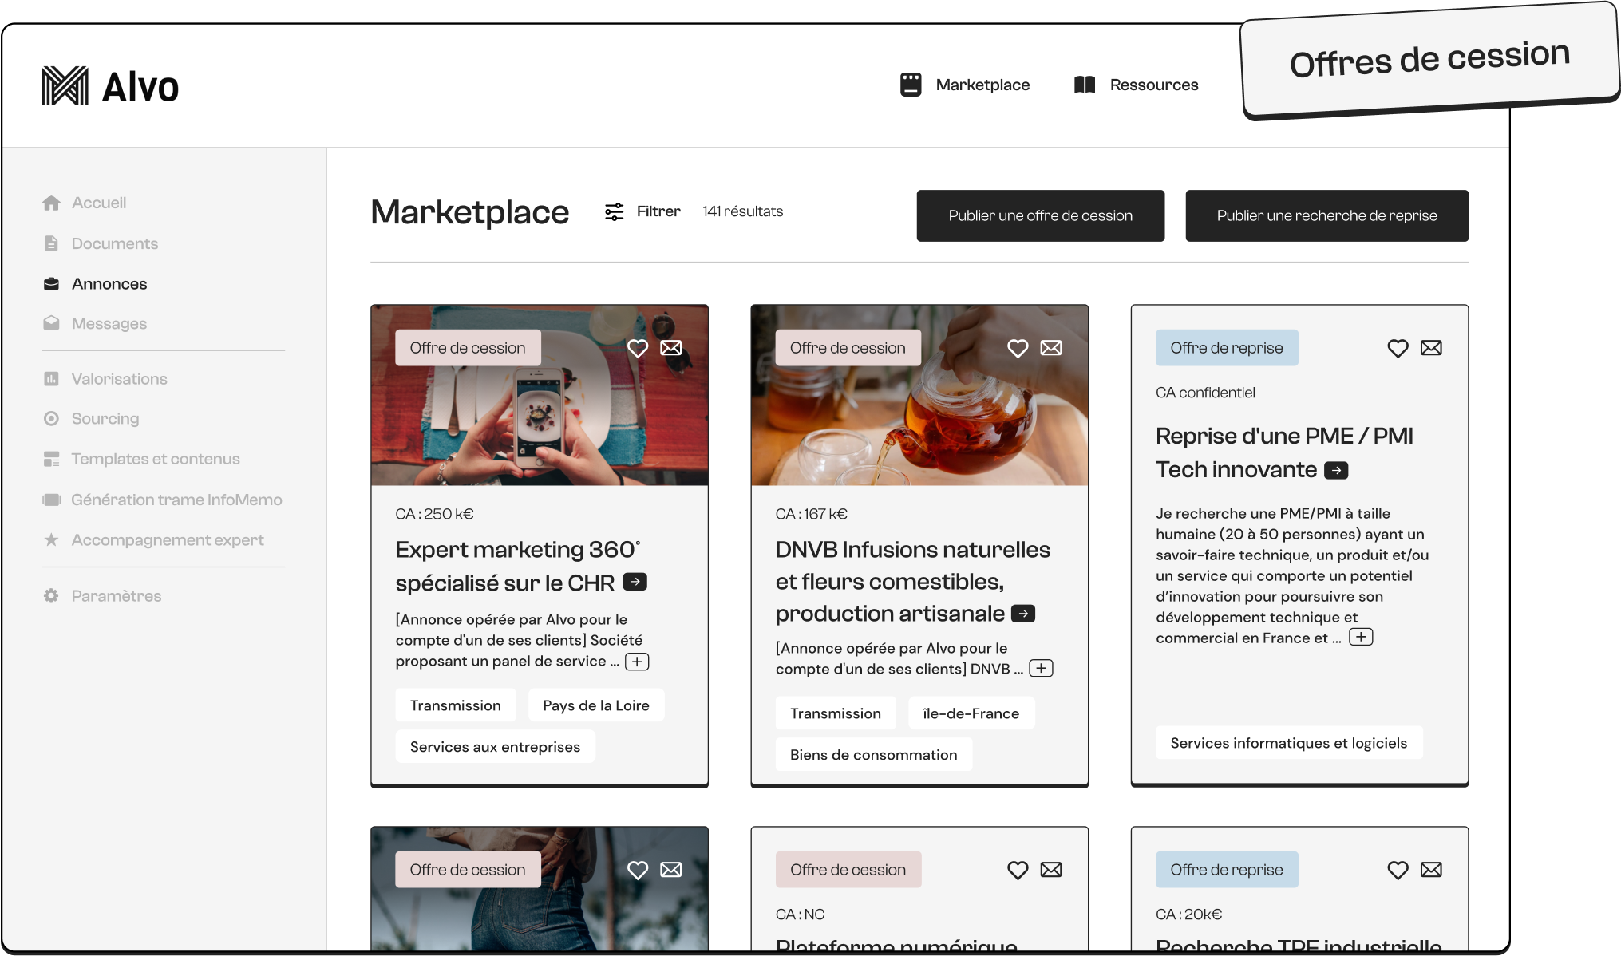Message the Expert marketing 360° seller envelope icon
This screenshot has width=1621, height=956.
671,348
